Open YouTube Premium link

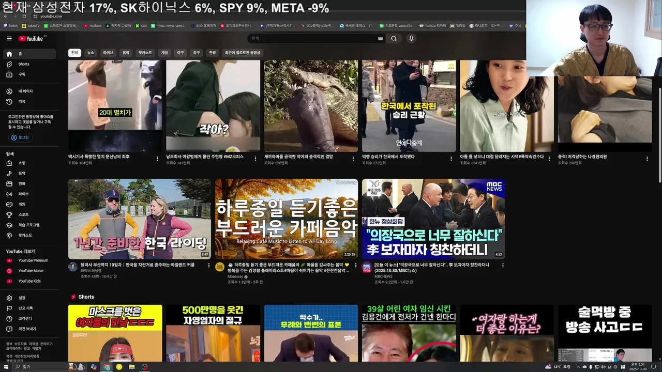[31, 260]
